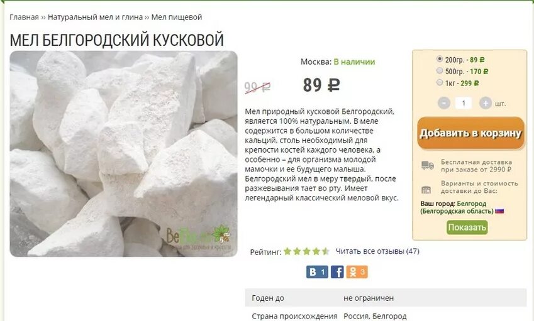
Task: Click the quantity input field
Action: [464, 103]
